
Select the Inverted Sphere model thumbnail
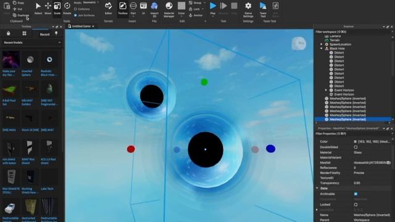click(x=30, y=60)
